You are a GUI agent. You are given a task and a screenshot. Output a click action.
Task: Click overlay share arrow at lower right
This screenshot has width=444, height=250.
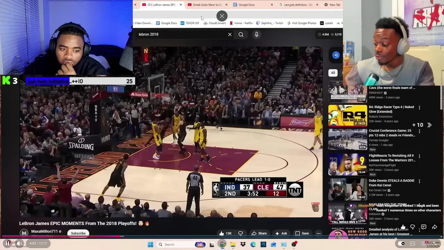click(434, 227)
